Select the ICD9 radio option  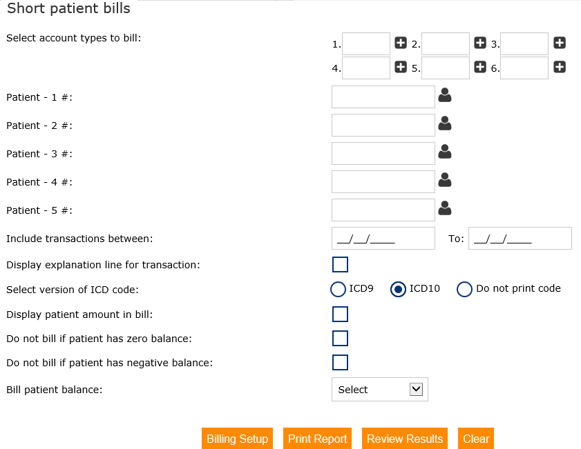(x=339, y=289)
